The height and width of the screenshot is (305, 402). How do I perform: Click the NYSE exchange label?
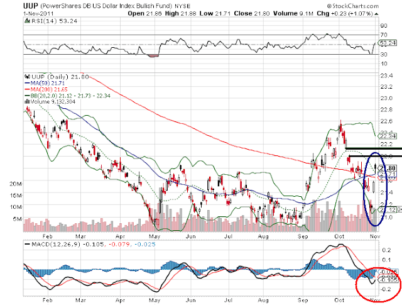click(182, 6)
